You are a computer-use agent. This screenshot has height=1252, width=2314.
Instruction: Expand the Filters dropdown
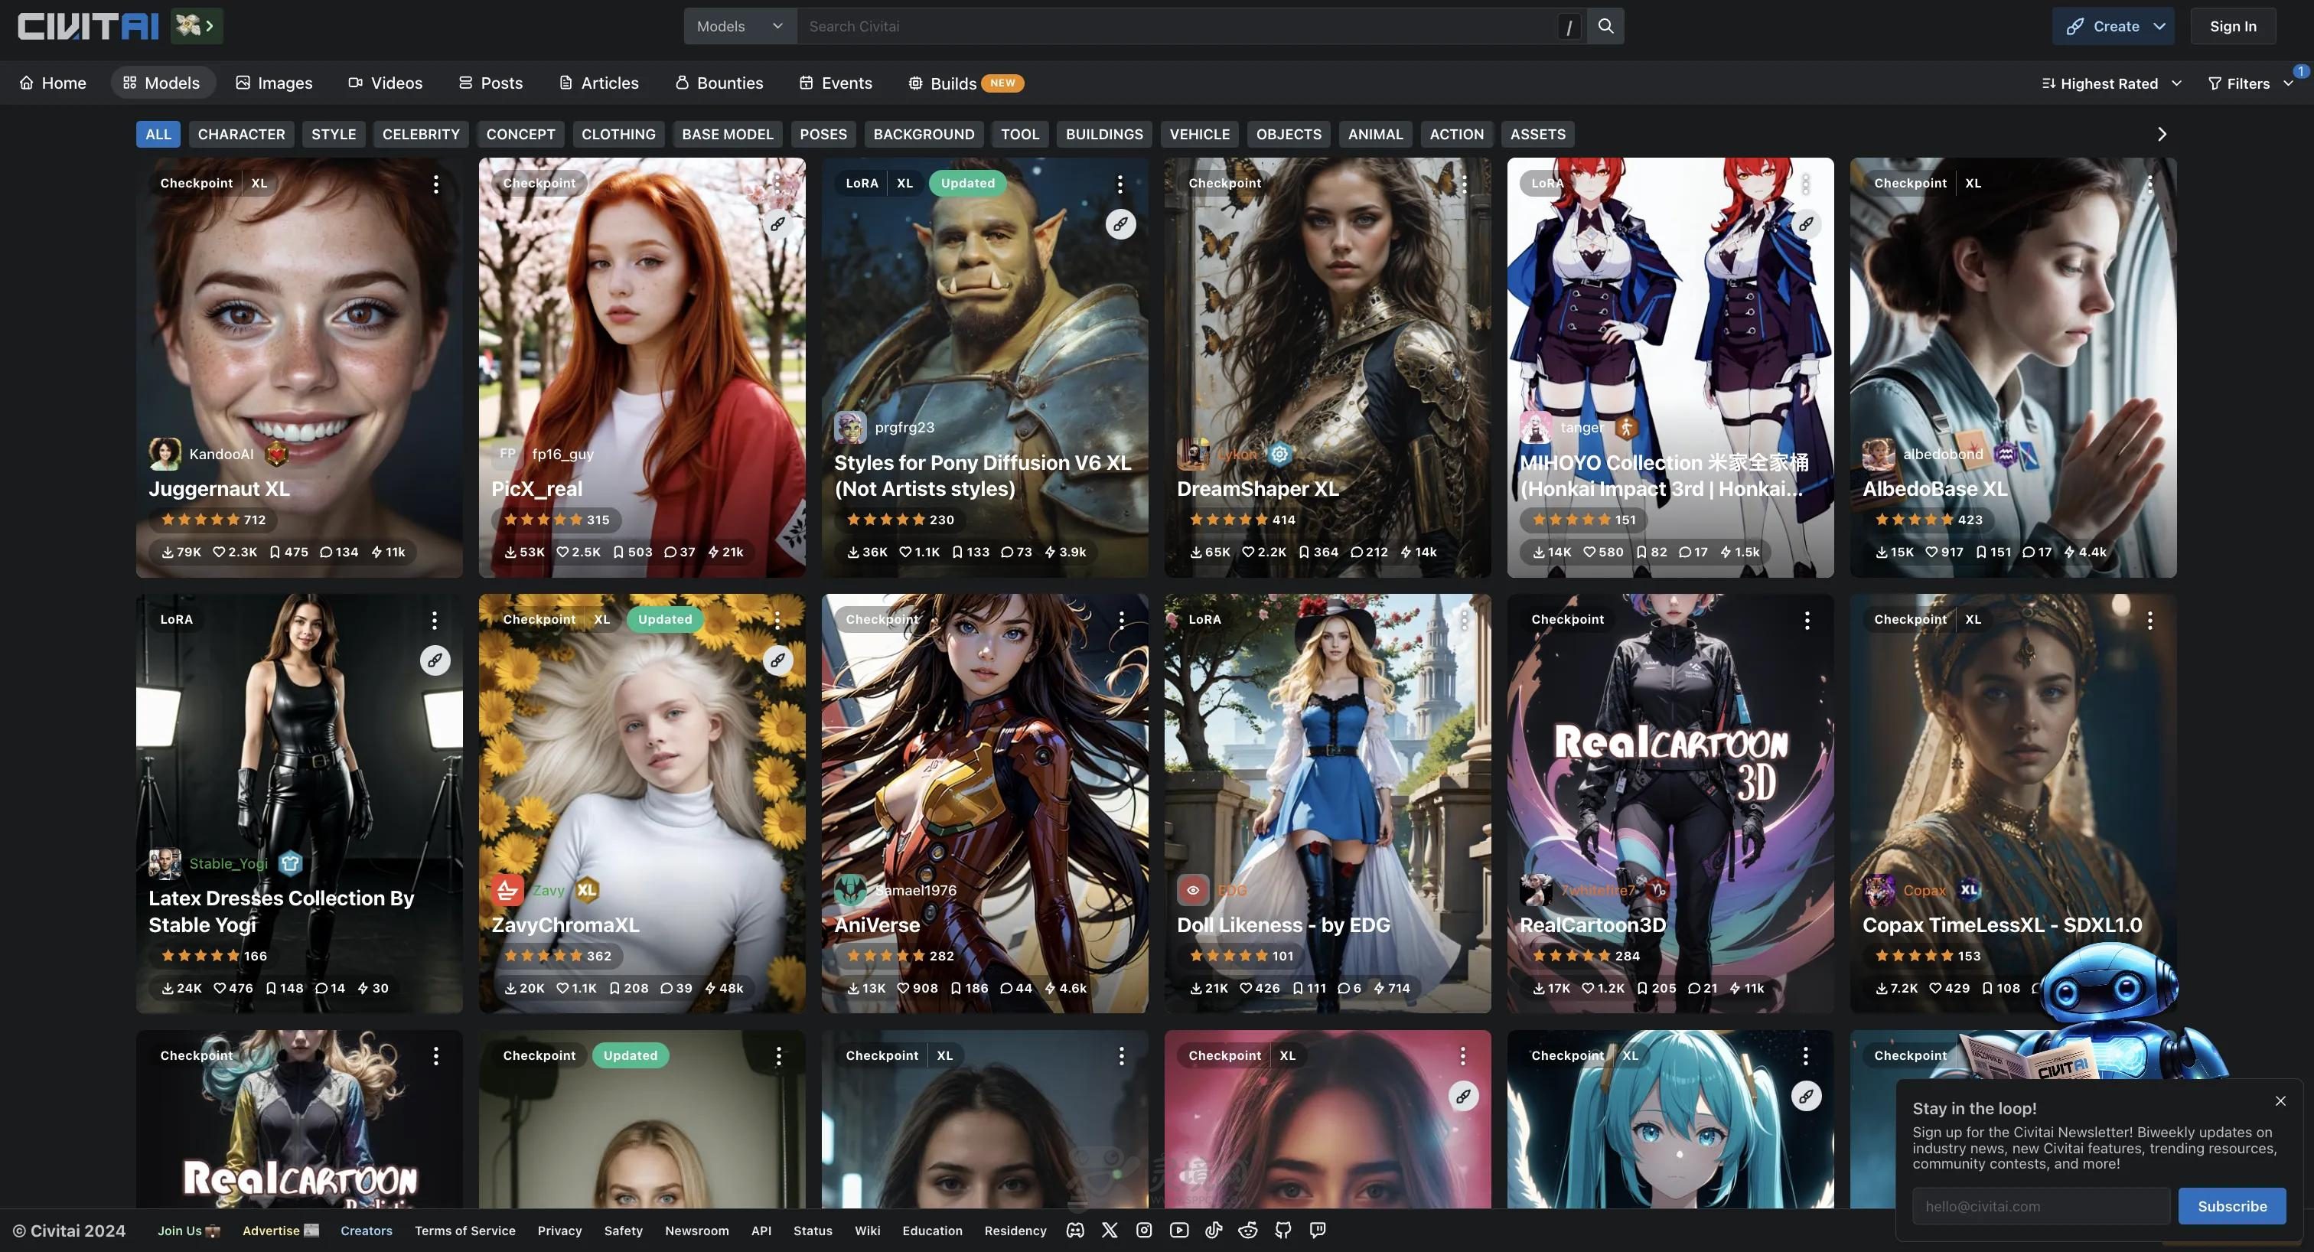[x=2250, y=83]
